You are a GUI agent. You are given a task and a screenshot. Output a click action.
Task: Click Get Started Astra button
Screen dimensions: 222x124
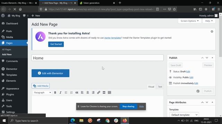pyautogui.click(x=56, y=44)
